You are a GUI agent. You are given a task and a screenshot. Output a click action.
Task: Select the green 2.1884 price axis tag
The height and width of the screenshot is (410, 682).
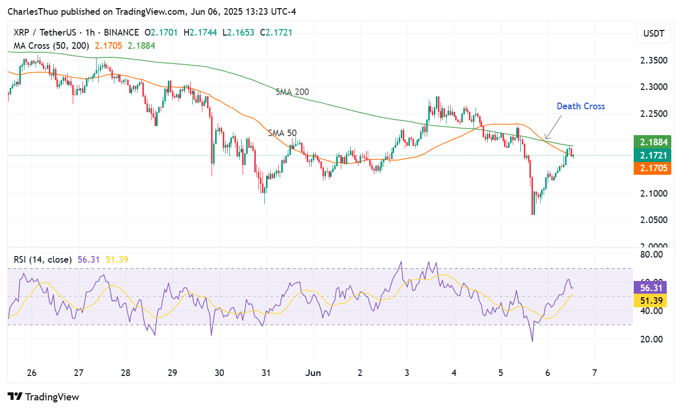[x=652, y=142]
